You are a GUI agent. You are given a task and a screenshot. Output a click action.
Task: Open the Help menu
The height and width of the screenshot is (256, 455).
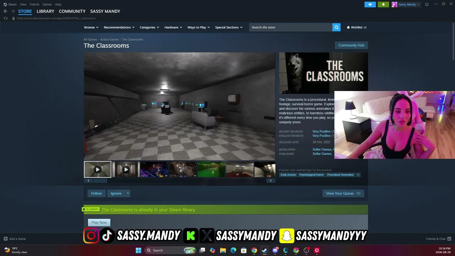(58, 4)
